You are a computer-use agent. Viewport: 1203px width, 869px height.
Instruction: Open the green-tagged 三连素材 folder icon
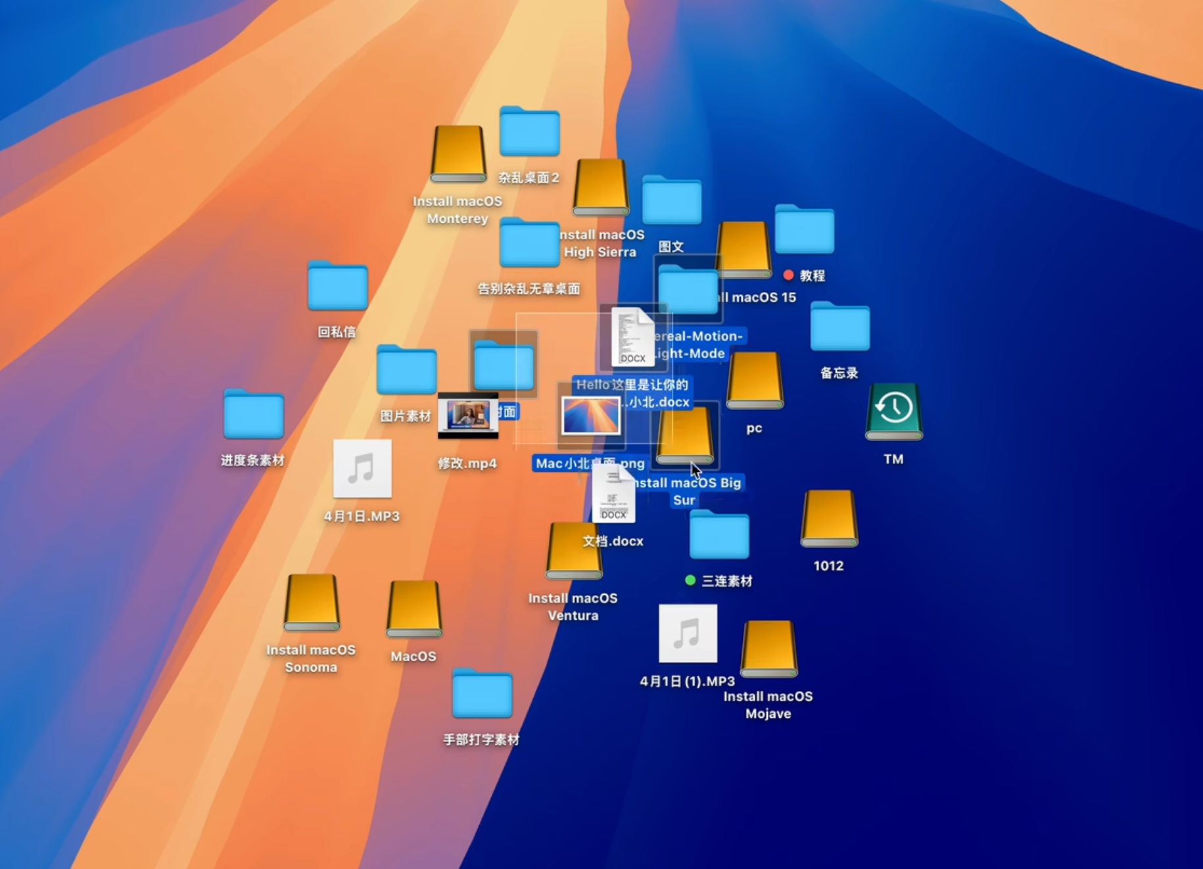(719, 534)
